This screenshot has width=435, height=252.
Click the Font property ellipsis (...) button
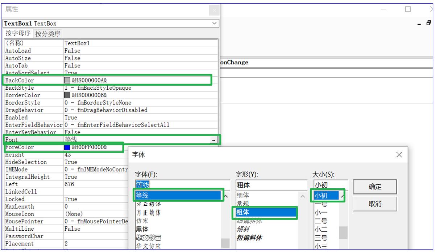click(214, 140)
